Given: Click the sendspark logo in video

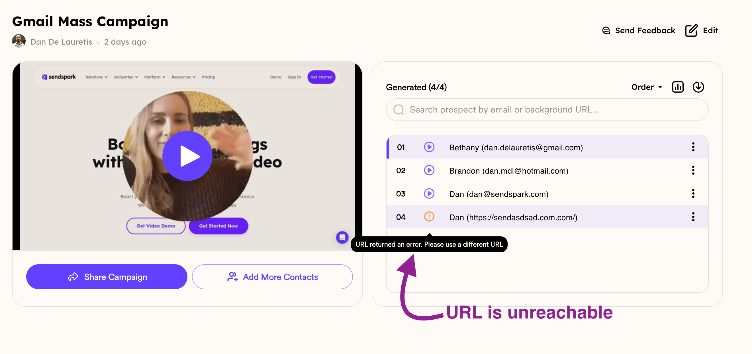Looking at the screenshot, I should (x=59, y=77).
